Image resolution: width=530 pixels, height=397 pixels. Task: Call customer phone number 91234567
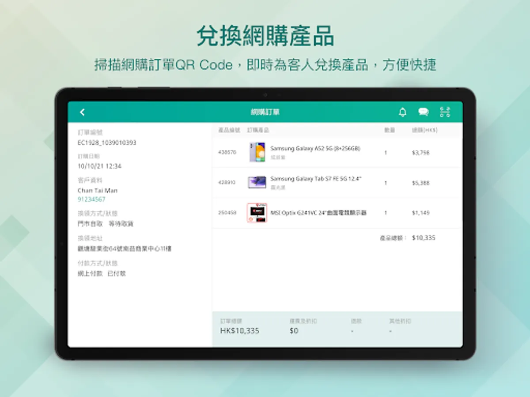(91, 199)
